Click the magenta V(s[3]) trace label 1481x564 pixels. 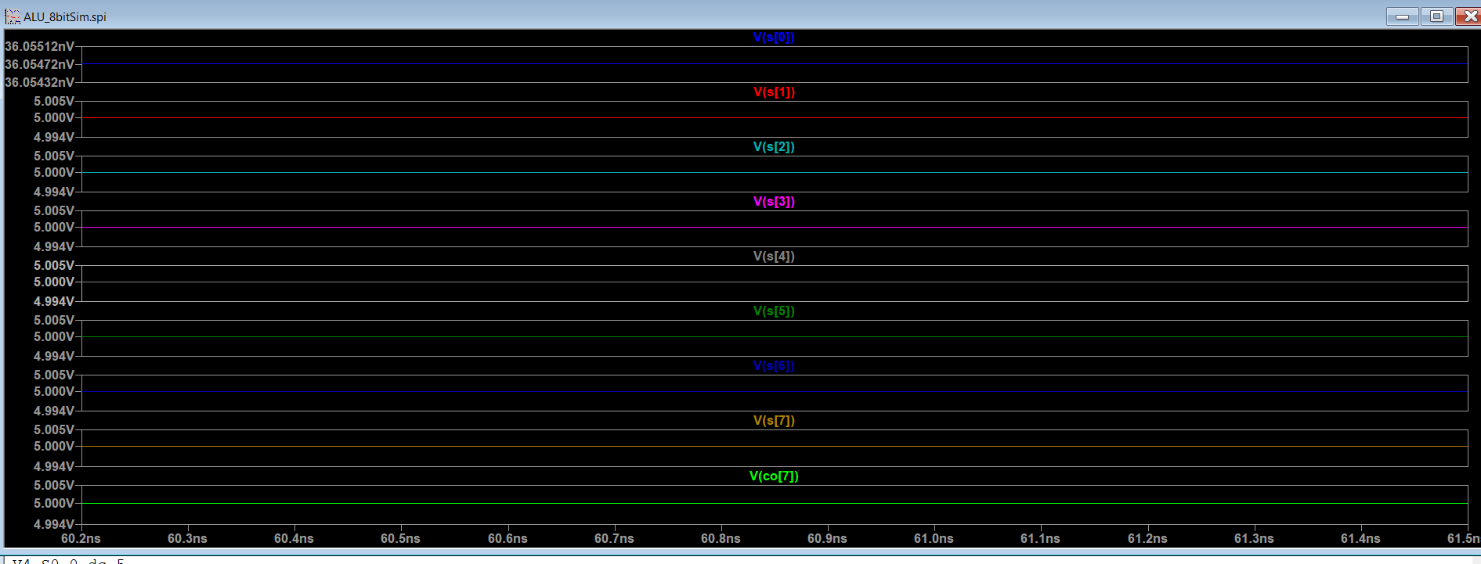774,202
